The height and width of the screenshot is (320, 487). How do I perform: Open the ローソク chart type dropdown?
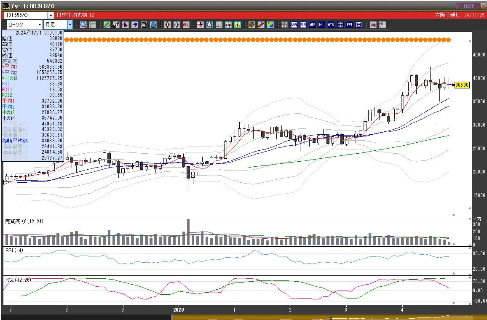pyautogui.click(x=40, y=25)
